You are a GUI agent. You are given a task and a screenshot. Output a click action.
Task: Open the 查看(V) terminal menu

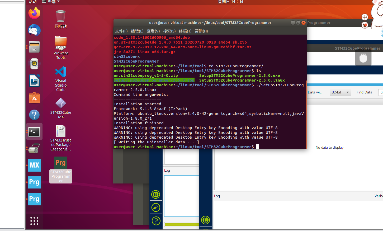[x=153, y=31]
